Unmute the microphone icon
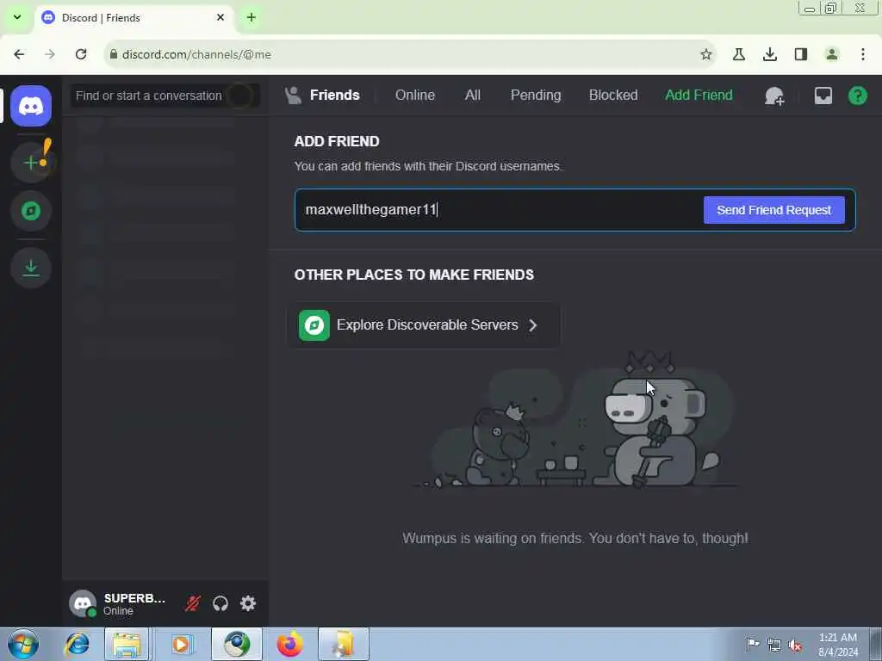The height and width of the screenshot is (661, 882). click(x=192, y=603)
